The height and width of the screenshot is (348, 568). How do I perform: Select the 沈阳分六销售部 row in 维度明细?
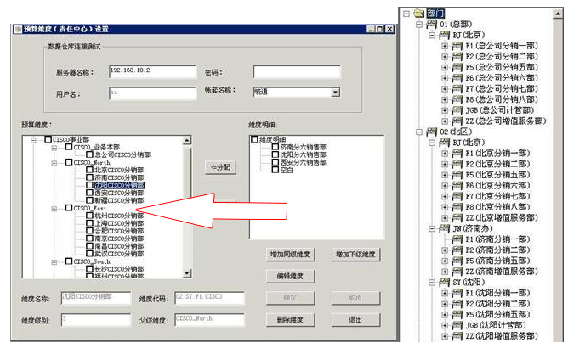[x=303, y=154]
